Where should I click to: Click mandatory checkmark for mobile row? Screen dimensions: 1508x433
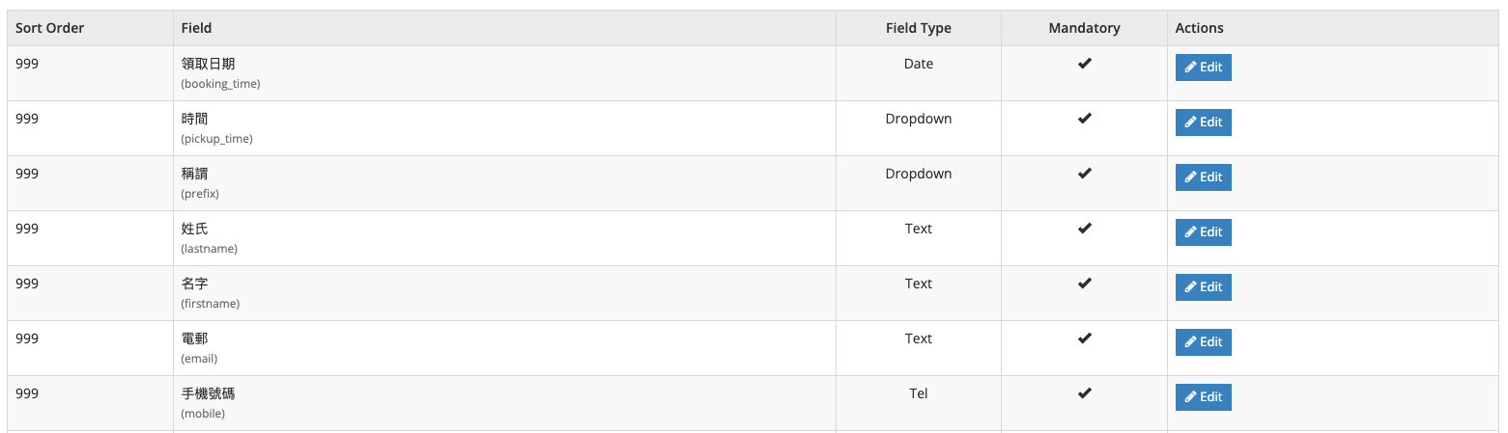pos(1085,393)
